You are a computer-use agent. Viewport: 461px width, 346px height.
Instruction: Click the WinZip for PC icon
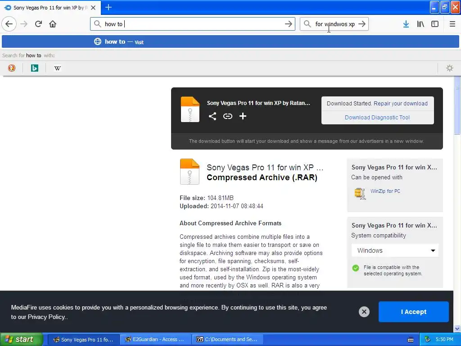pyautogui.click(x=360, y=194)
